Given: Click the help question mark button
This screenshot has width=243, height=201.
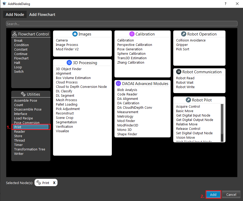Looking at the screenshot, I should 225,4.
